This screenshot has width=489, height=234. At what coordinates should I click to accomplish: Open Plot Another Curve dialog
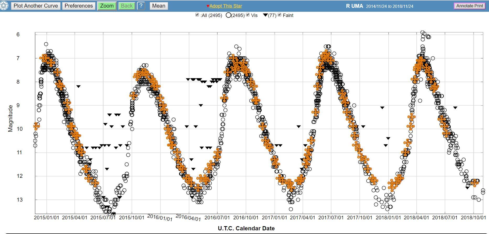(36, 6)
